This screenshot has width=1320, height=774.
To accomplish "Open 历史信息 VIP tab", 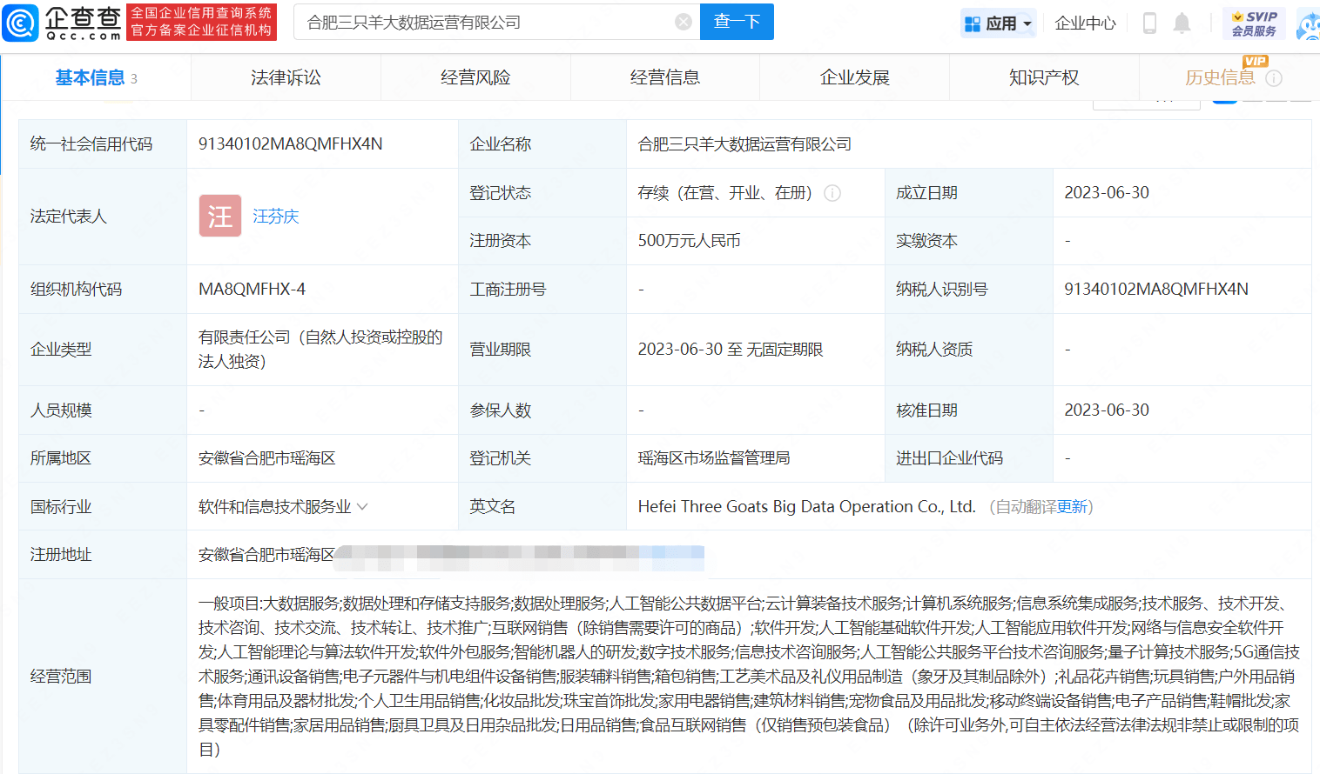I will (1220, 77).
